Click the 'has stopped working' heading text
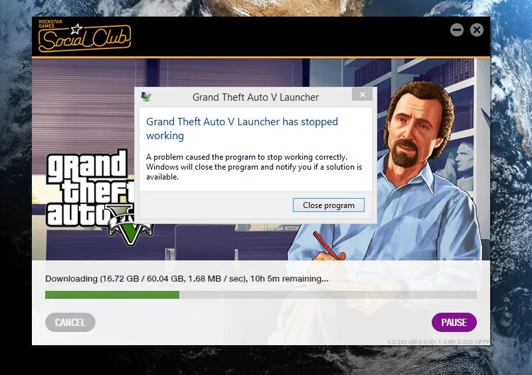The width and height of the screenshot is (532, 375). (x=242, y=129)
